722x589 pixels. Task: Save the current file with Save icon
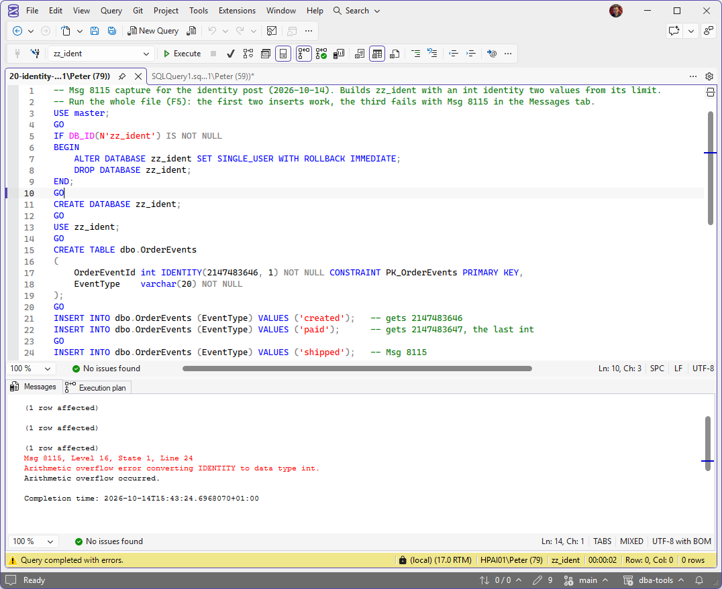tap(95, 31)
